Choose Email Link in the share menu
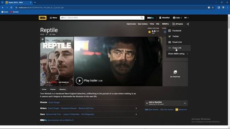The width and height of the screenshot is (230, 129). (x=178, y=42)
